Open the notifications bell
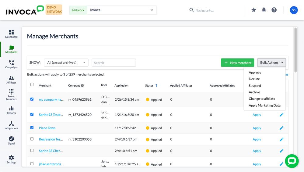This screenshot has width=304, height=172. (x=264, y=10)
